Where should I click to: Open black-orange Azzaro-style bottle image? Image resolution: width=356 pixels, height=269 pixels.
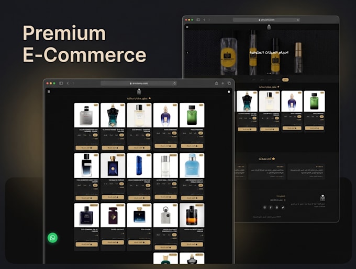pyautogui.click(x=192, y=215)
